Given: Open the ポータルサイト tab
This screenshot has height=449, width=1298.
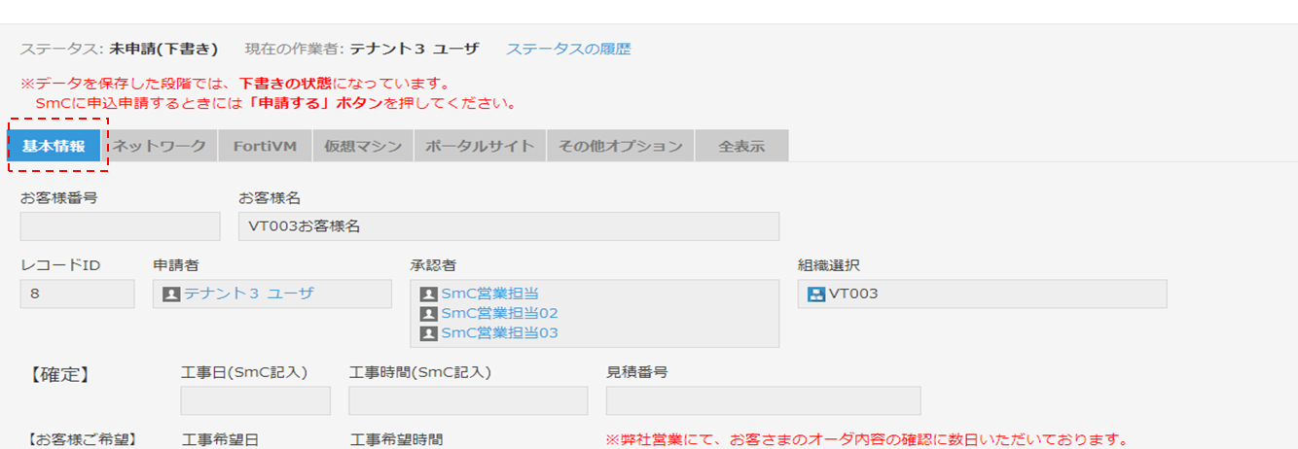Looking at the screenshot, I should click(480, 146).
